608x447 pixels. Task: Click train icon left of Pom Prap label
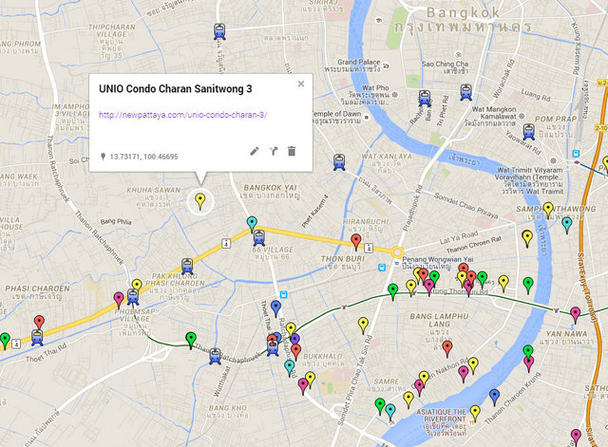tap(528, 132)
